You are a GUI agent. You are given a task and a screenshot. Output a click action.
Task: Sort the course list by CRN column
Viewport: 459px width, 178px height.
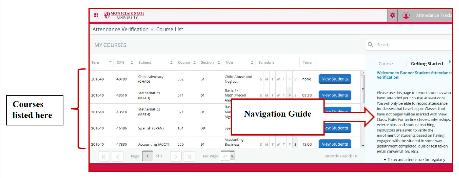coord(132,63)
